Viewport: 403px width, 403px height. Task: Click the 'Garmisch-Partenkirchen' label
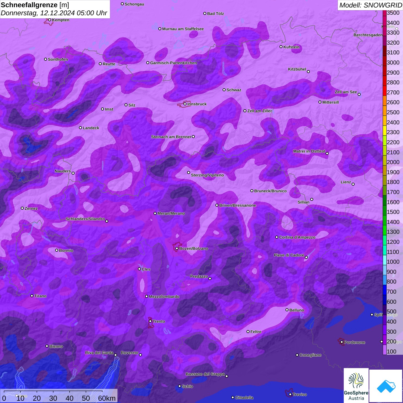pyautogui.click(x=174, y=63)
